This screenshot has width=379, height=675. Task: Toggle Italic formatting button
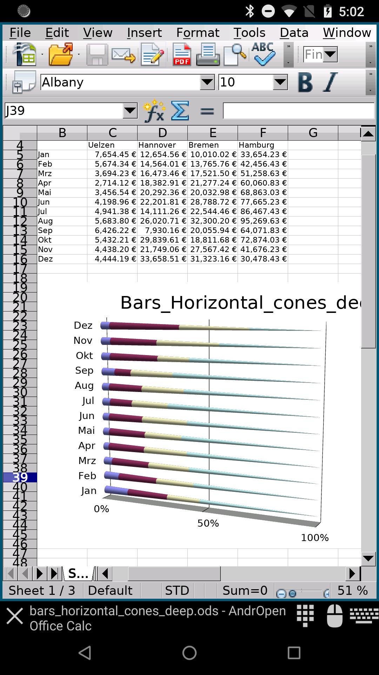tap(330, 82)
